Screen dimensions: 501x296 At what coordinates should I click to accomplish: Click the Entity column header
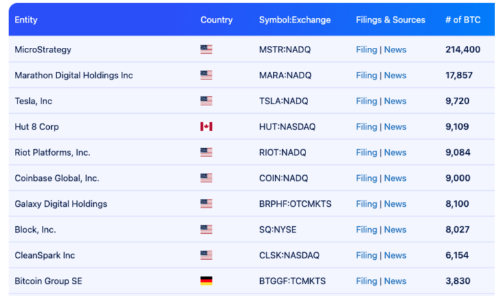pos(26,20)
